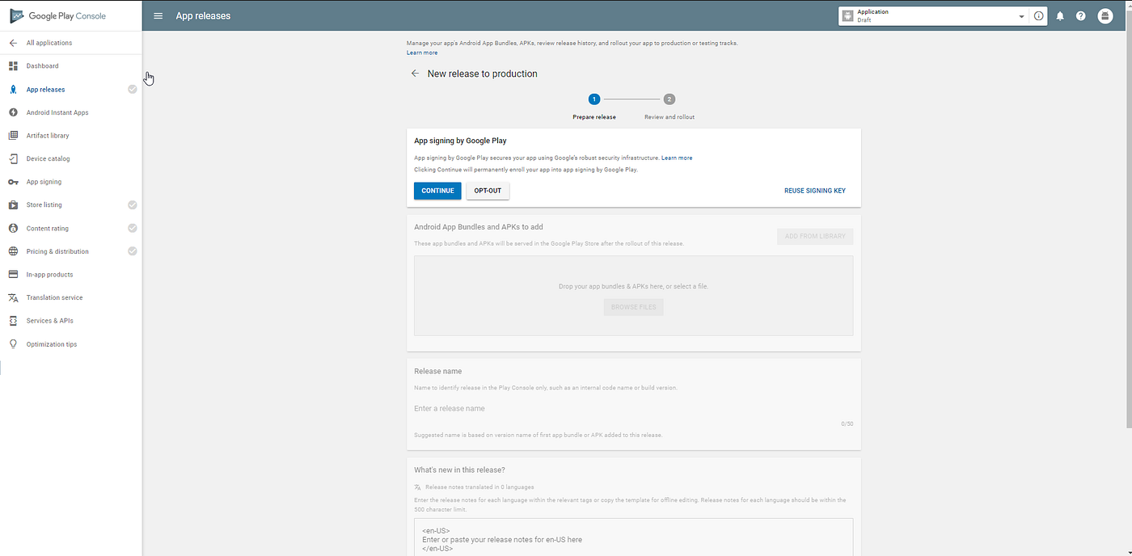
Task: Click the app bundles drop zone
Action: tap(634, 296)
